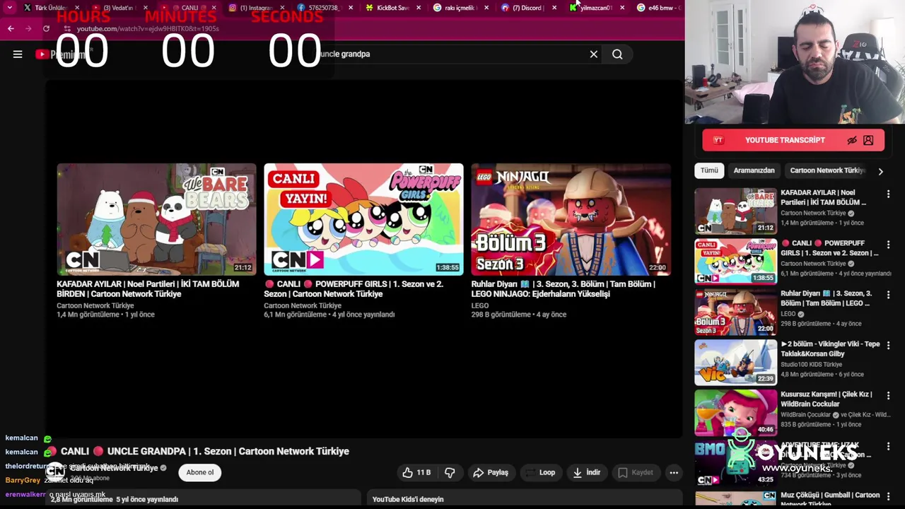
Task: Close the yilmazcan01 Kick tab
Action: coord(622,8)
